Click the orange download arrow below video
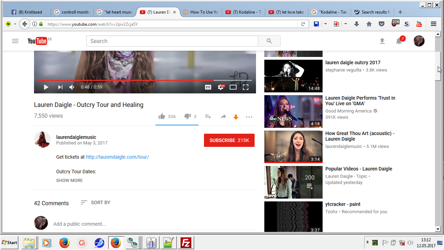This screenshot has height=250, width=444. pos(236,117)
